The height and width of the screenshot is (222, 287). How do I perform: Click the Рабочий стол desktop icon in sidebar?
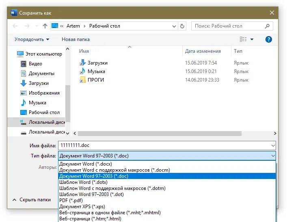click(x=24, y=112)
